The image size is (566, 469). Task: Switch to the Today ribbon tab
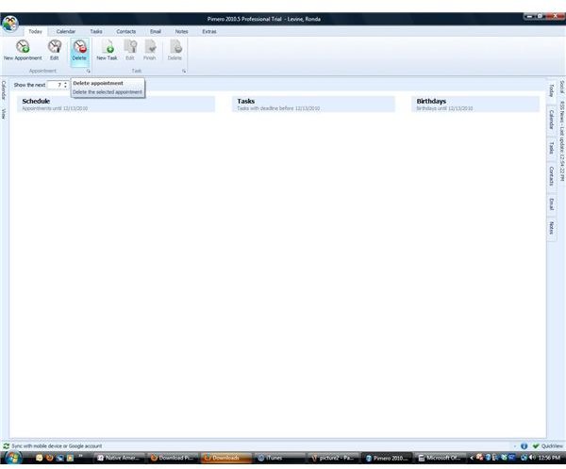click(35, 31)
